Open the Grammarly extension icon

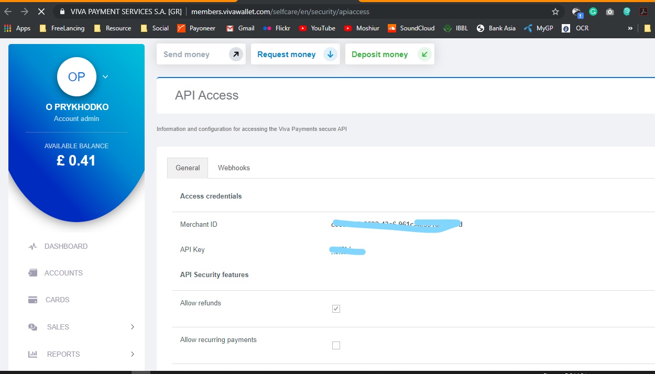pos(593,10)
